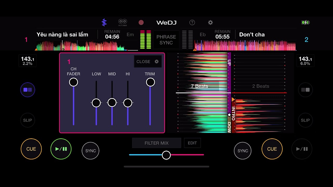The width and height of the screenshot is (333, 187).
Task: Tap the 2 Beats loop marker
Action: click(x=261, y=86)
